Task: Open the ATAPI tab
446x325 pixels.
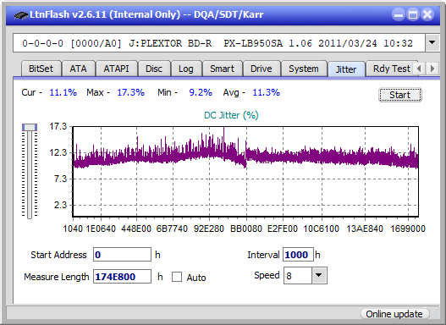Action: (x=116, y=69)
